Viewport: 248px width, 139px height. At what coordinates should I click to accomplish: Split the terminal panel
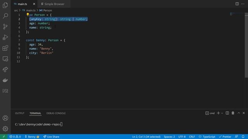[x=227, y=113]
